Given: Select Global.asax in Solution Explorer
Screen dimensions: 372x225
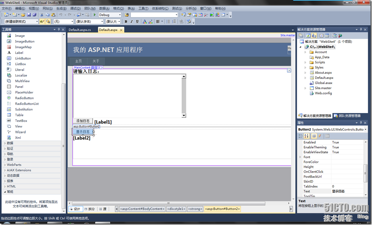Looking at the screenshot, I should coord(324,83).
